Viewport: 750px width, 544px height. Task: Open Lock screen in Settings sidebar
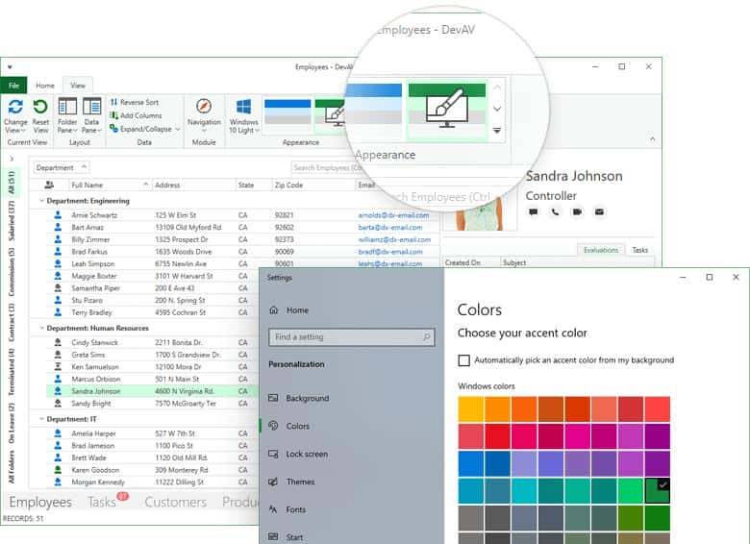coord(298,454)
